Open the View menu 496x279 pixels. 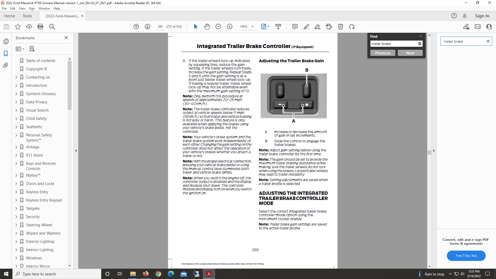click(22, 9)
